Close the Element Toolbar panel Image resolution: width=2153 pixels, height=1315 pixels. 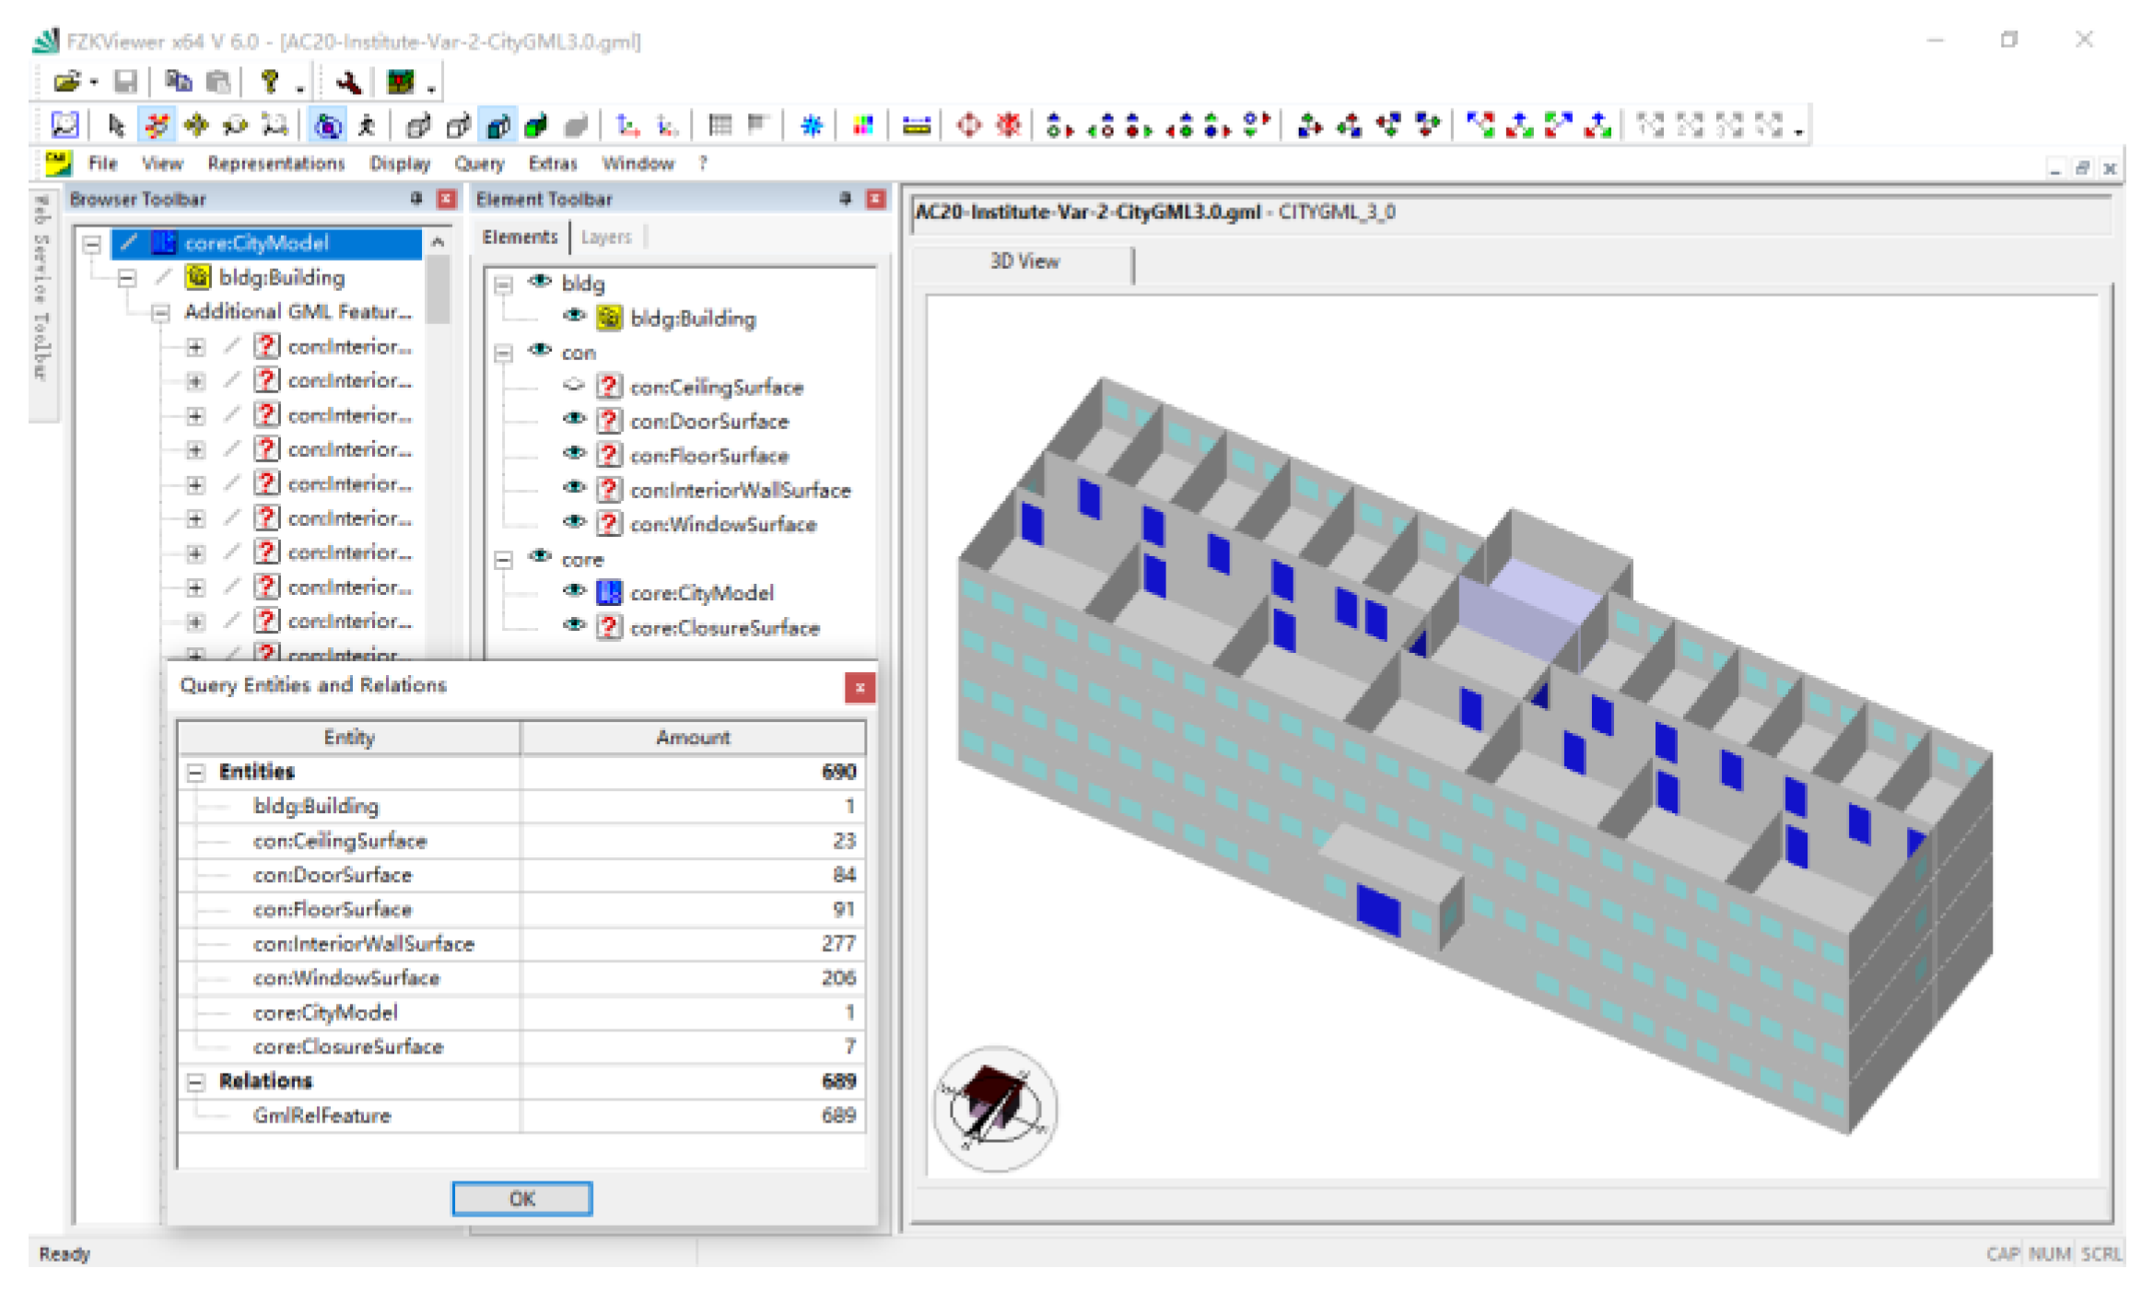coord(876,199)
